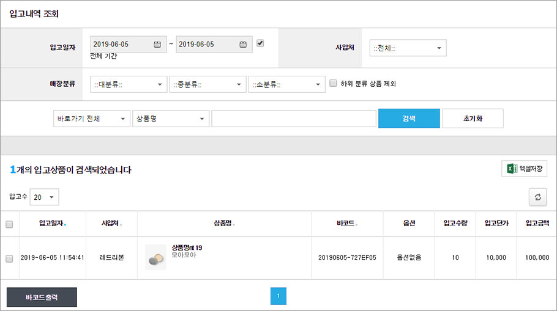The height and width of the screenshot is (311, 557).
Task: Go to page 1 in pagination
Action: [278, 296]
